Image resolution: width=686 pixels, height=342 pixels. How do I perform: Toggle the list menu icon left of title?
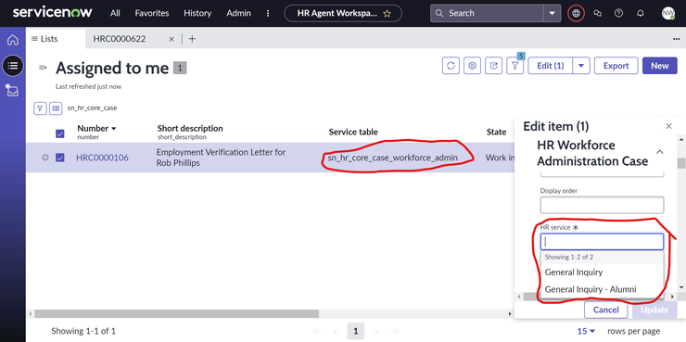(x=43, y=68)
